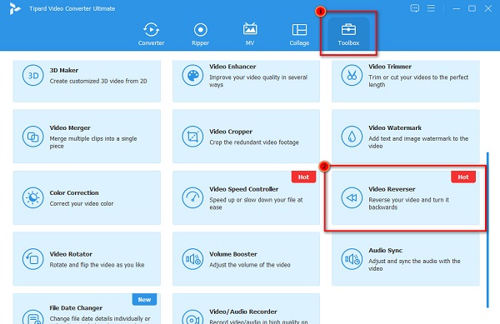This screenshot has height=324, width=500.
Task: Click the Video Watermark droplet icon
Action: click(352, 137)
